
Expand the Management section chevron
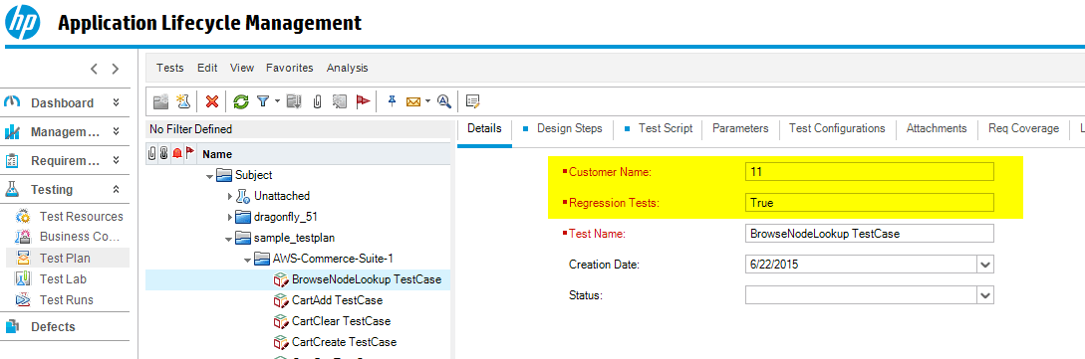[x=117, y=132]
